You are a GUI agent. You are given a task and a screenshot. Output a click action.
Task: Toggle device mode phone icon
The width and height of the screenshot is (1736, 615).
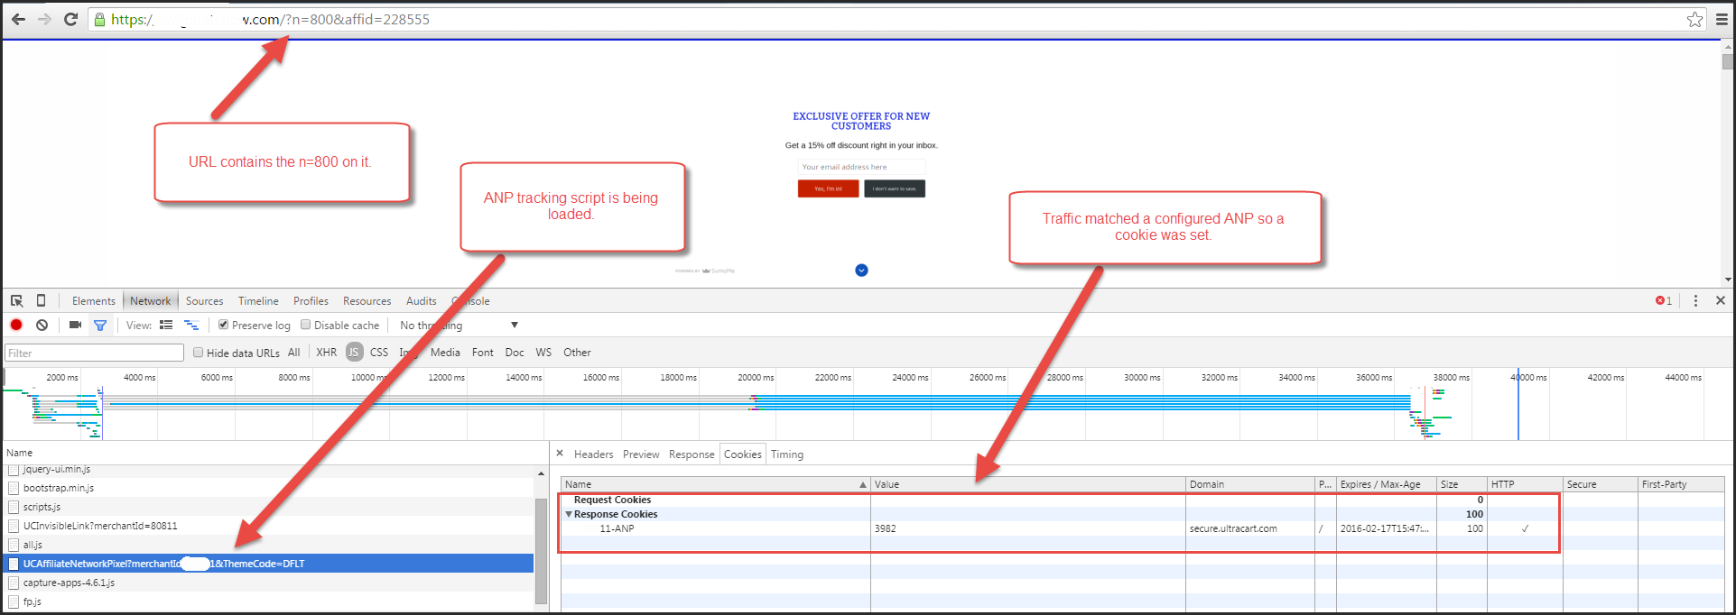coord(41,300)
